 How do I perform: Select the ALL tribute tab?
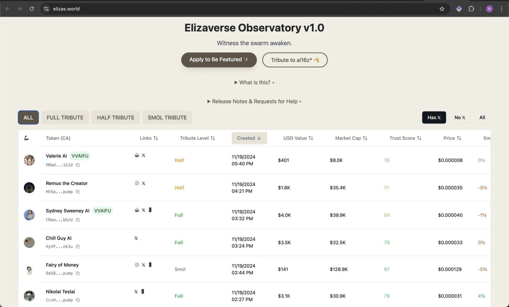(28, 117)
